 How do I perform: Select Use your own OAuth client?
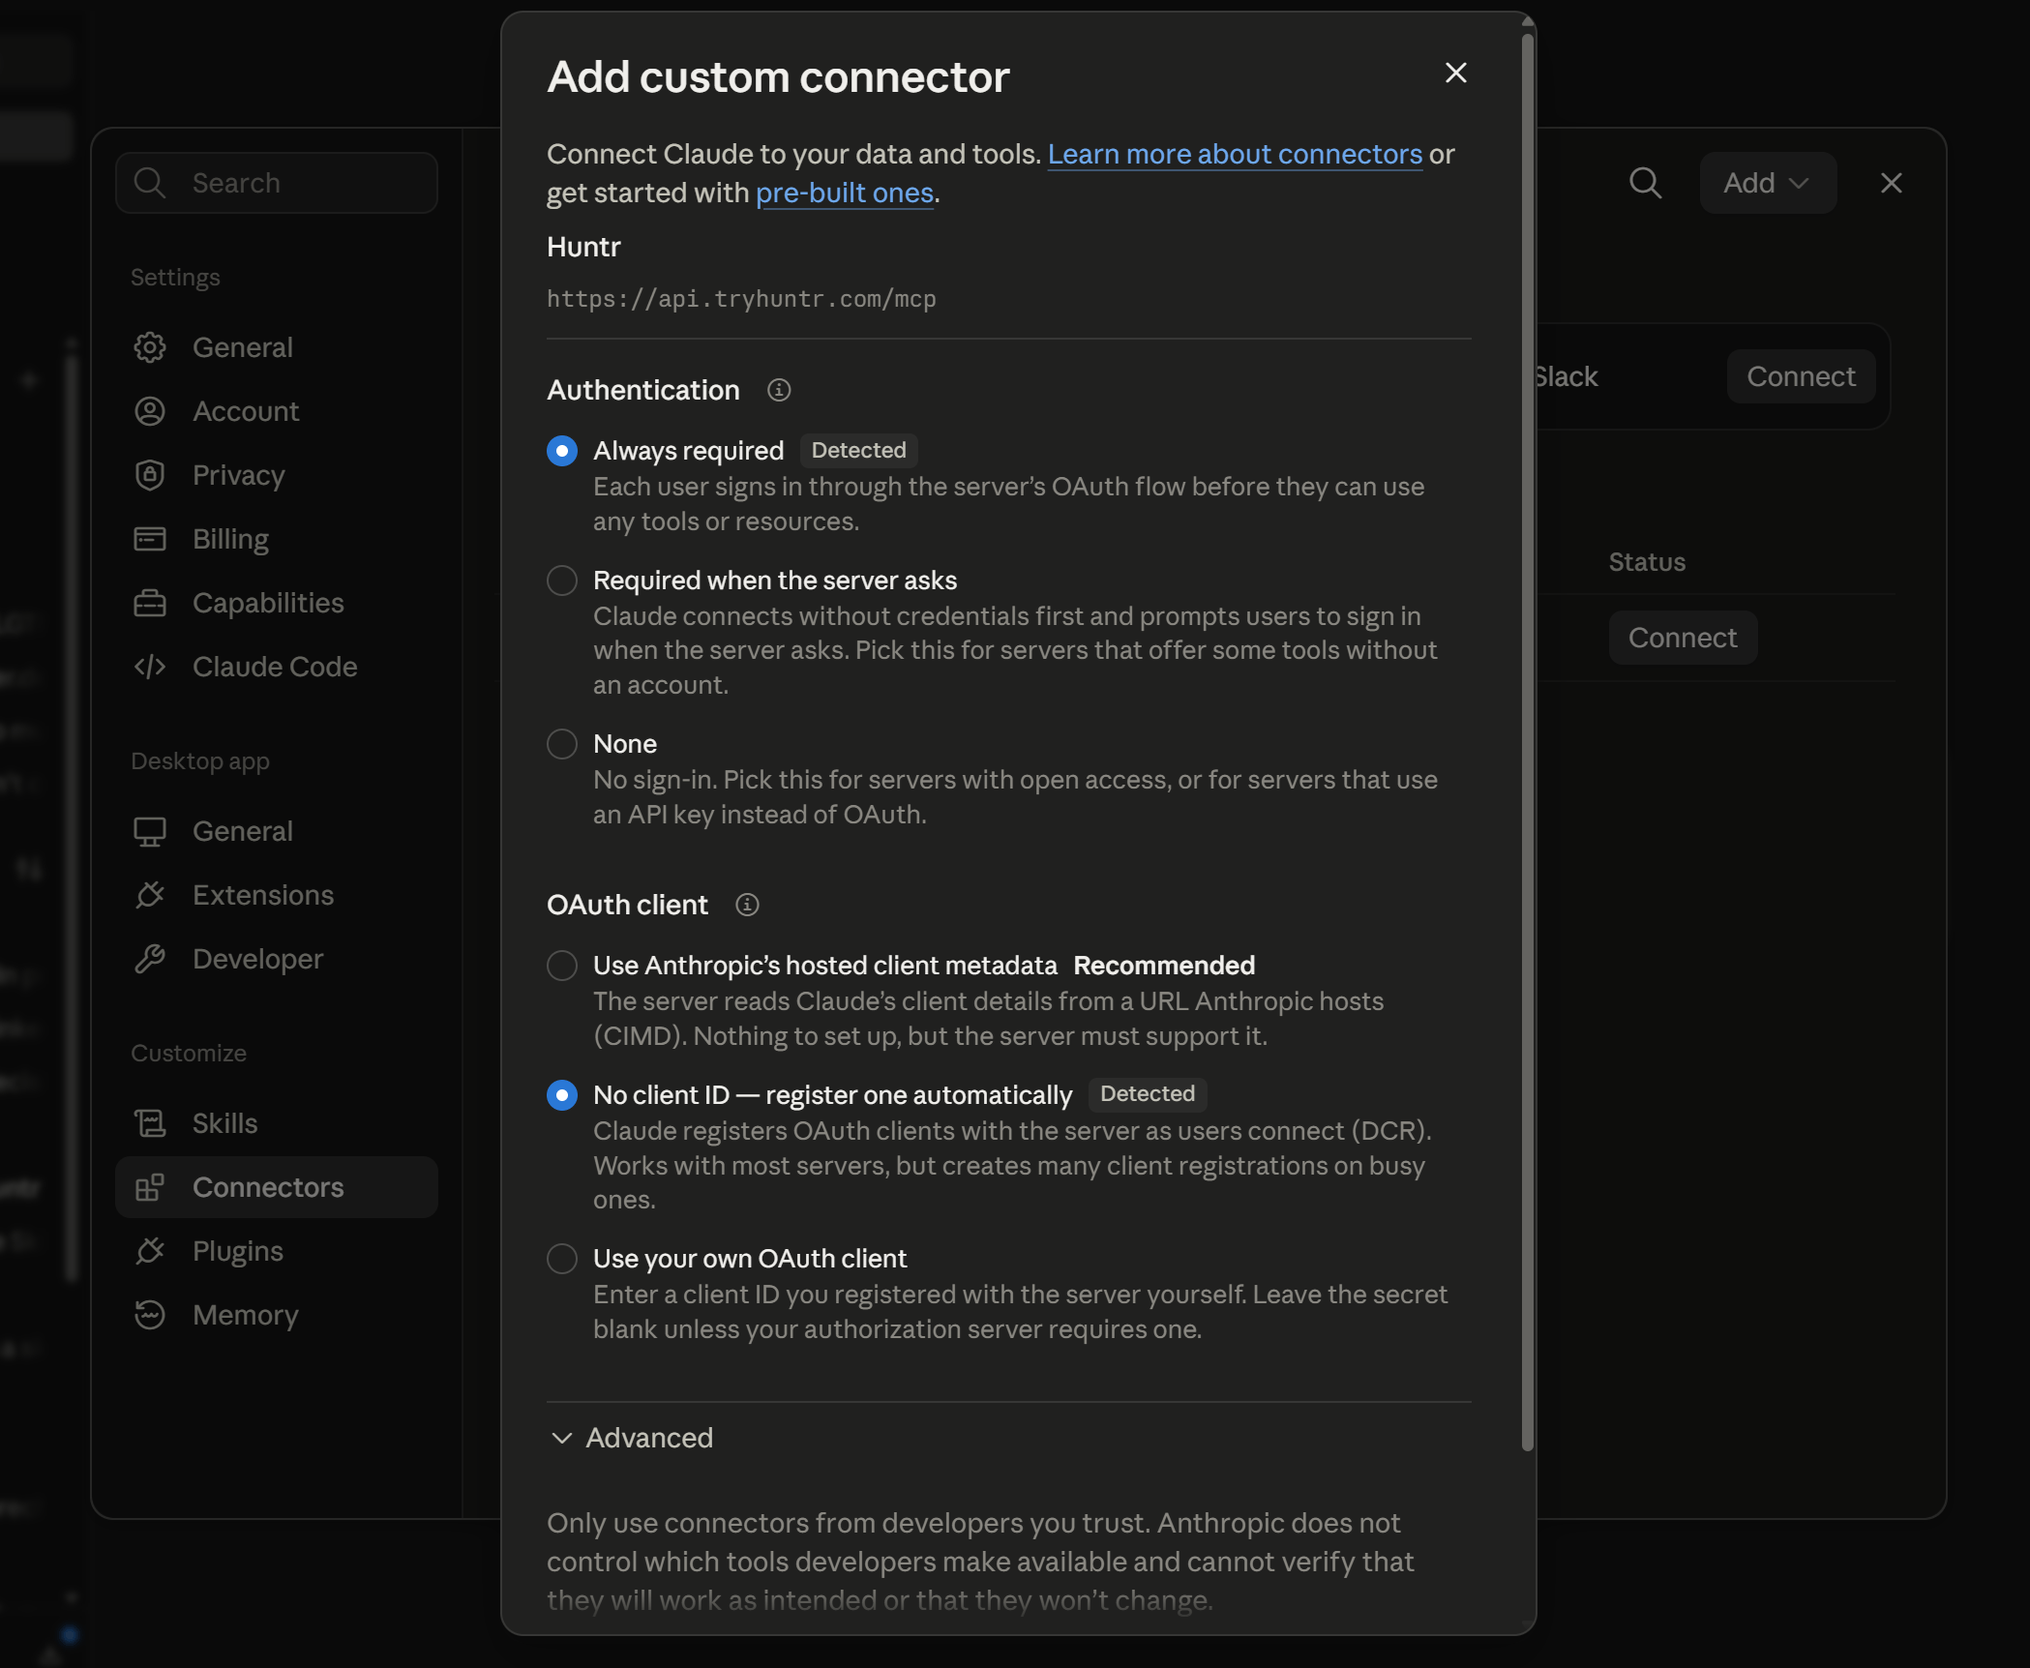562,1259
